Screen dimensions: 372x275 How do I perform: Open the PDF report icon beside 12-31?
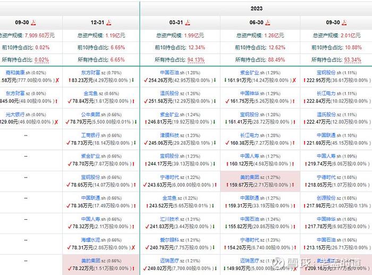[109, 22]
